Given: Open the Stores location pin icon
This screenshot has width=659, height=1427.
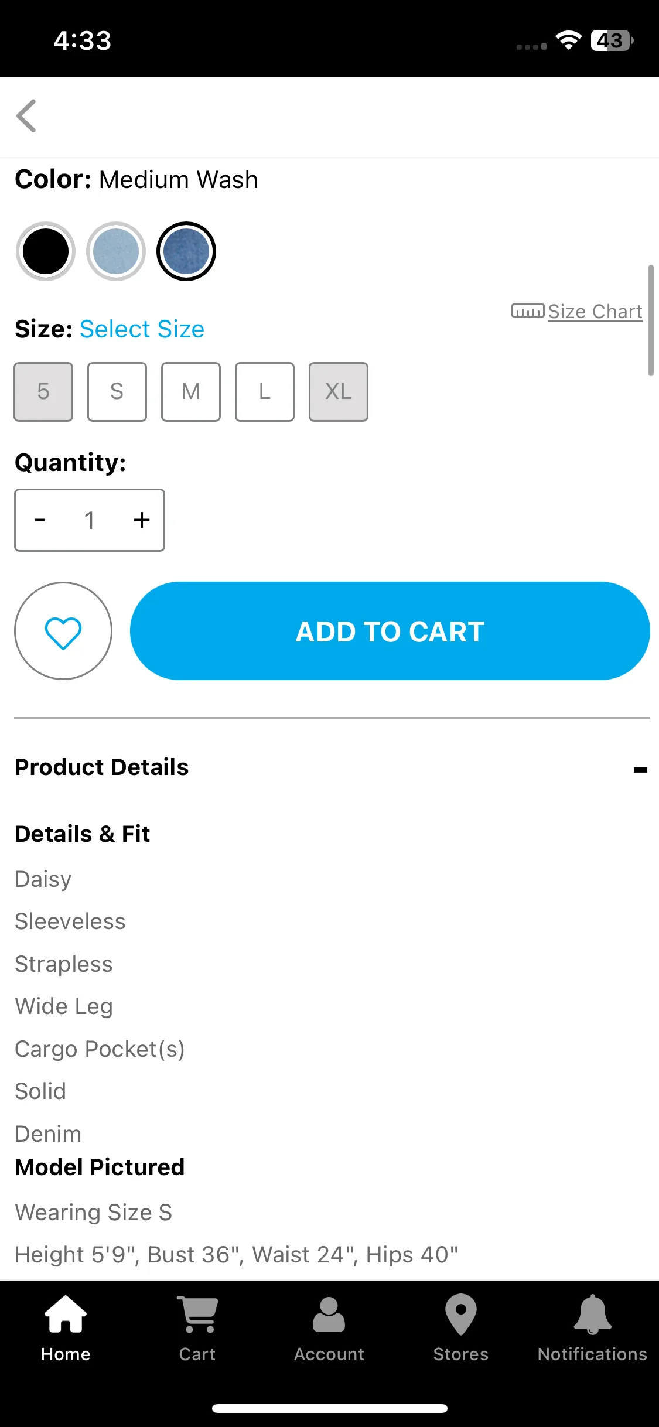Looking at the screenshot, I should coord(461,1314).
